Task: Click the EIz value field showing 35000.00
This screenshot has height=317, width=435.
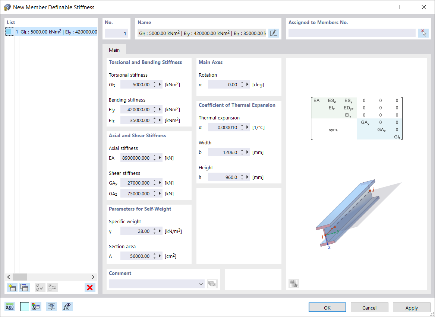Action: 136,120
